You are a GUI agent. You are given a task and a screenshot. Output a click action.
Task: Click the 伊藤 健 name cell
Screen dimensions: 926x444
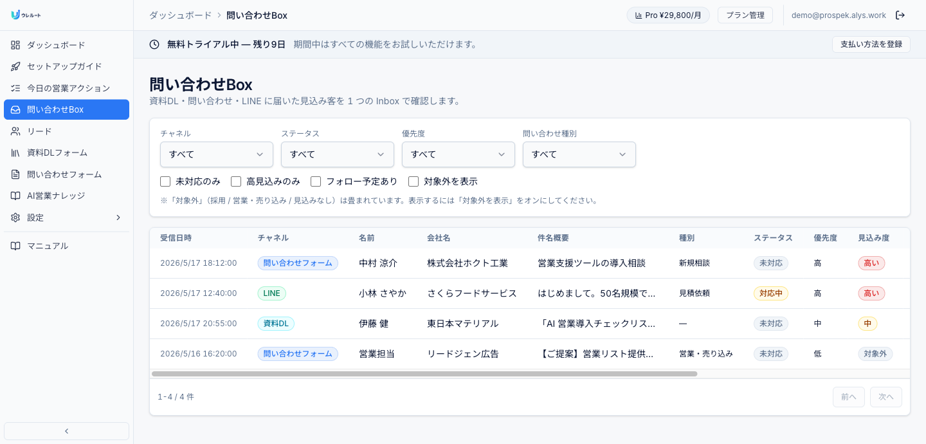click(x=374, y=324)
